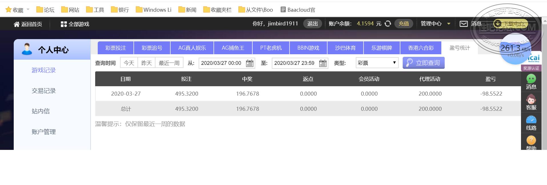This screenshot has width=547, height=185.
Task: Open the 新闻 bookmark folder
Action: 187,10
